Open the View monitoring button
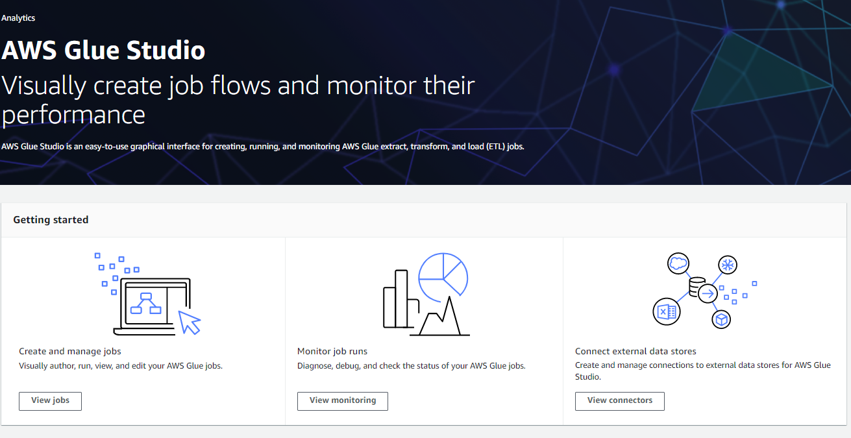This screenshot has width=851, height=438. tap(343, 401)
